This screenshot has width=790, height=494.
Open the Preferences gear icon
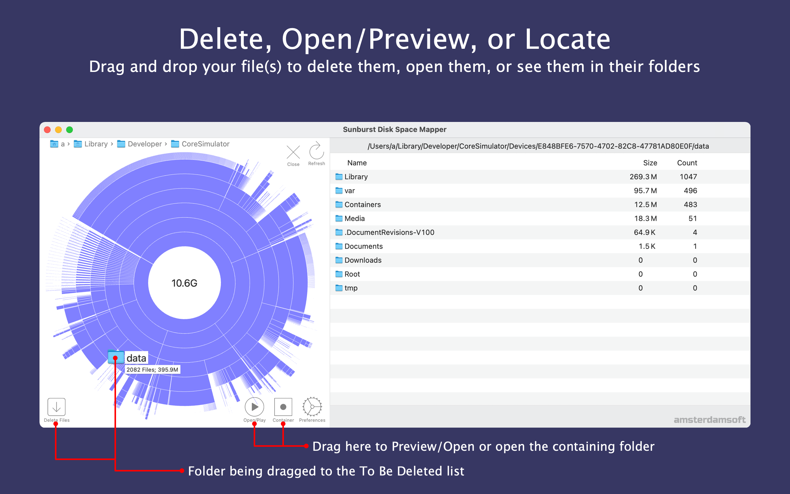312,407
